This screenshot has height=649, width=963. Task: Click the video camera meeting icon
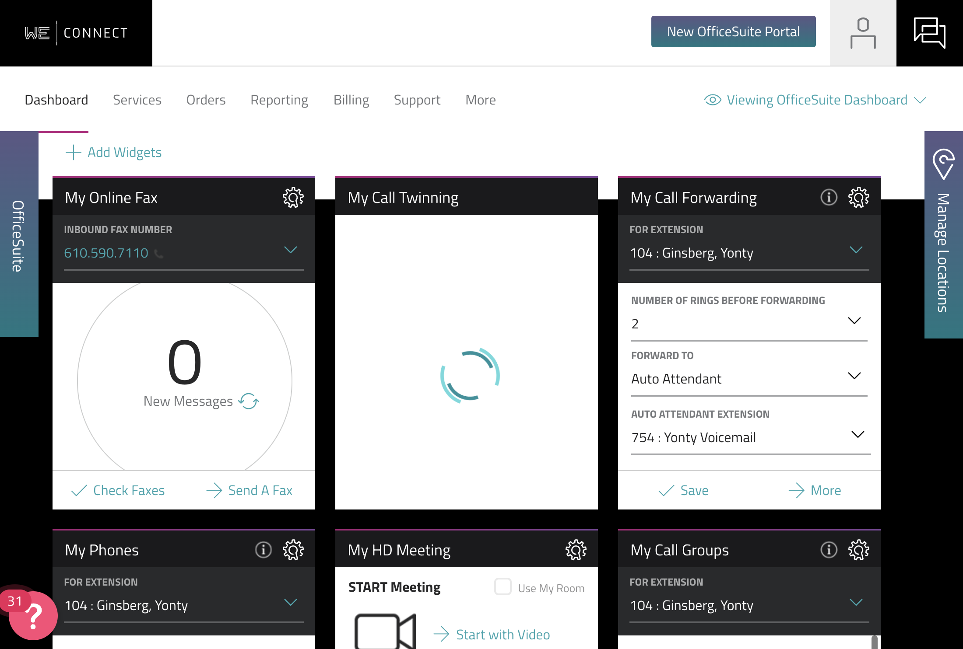[x=385, y=631]
